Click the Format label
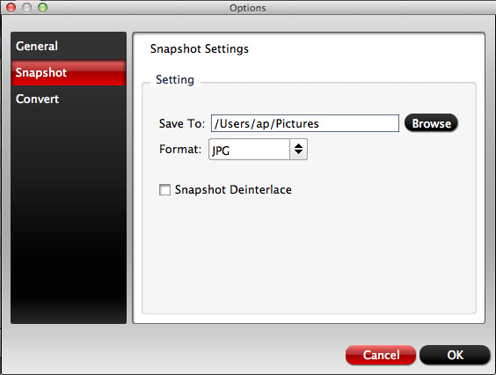This screenshot has height=375, width=496. tap(180, 149)
